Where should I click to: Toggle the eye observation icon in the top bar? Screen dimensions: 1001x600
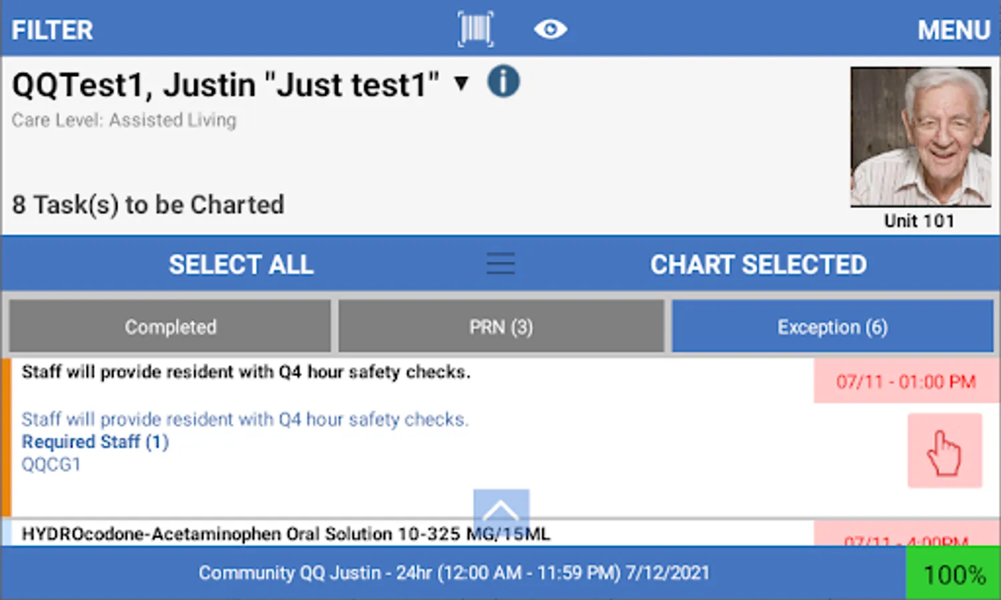[550, 29]
